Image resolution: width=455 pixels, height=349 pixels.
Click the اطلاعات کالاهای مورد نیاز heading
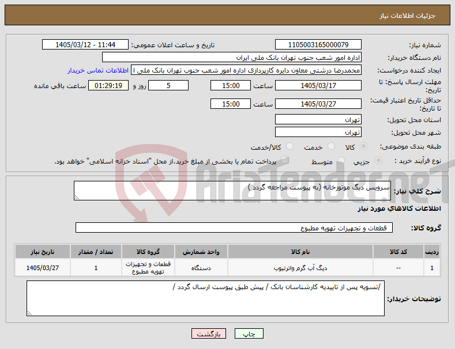point(399,208)
